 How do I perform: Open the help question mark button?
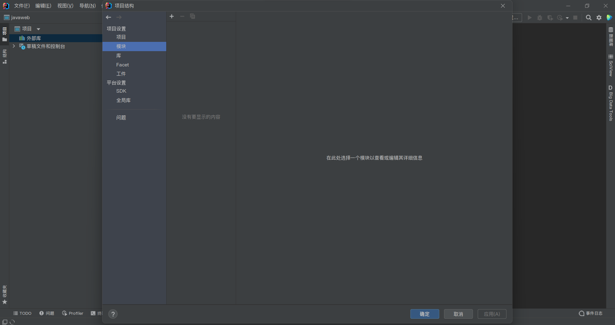click(x=113, y=314)
